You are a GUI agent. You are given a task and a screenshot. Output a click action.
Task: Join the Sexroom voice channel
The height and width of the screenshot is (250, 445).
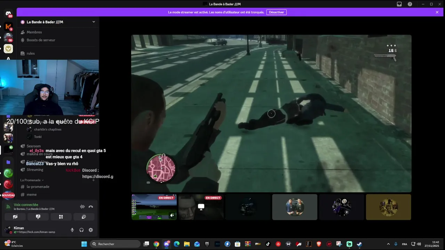34,146
